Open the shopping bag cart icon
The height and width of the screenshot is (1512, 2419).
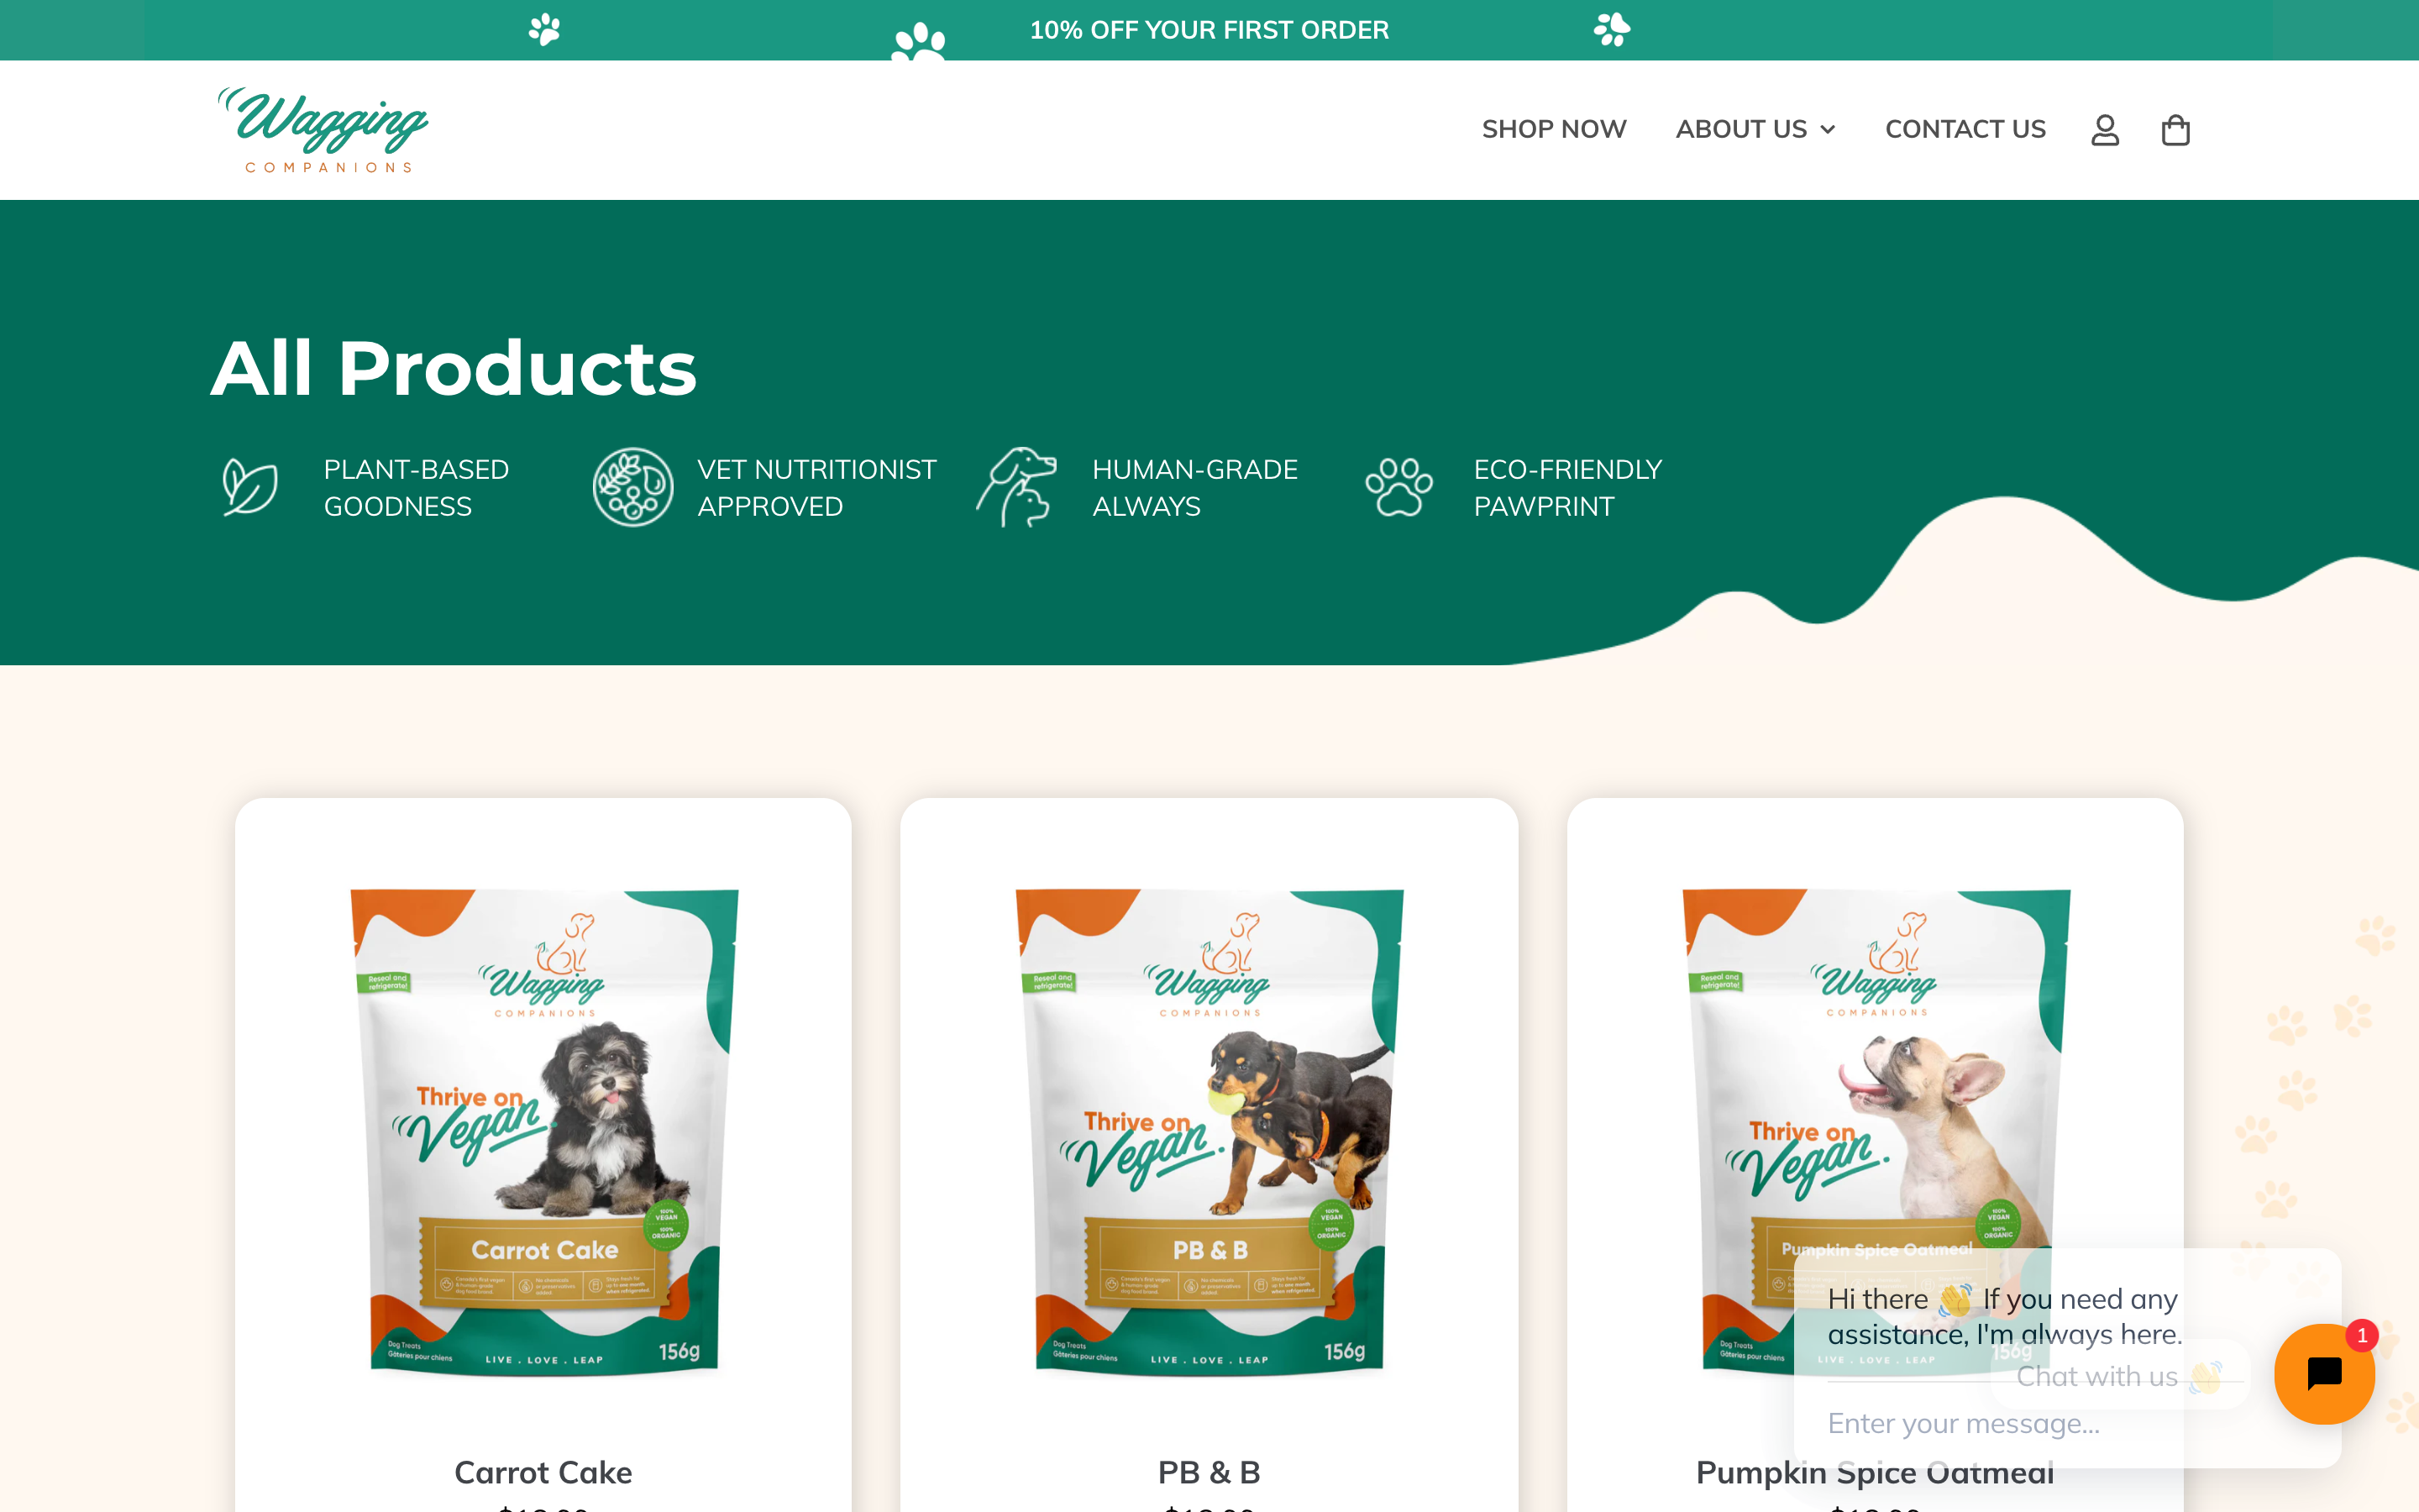(x=2175, y=130)
